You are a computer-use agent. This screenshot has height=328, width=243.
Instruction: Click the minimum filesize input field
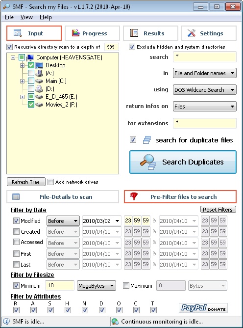(60, 286)
